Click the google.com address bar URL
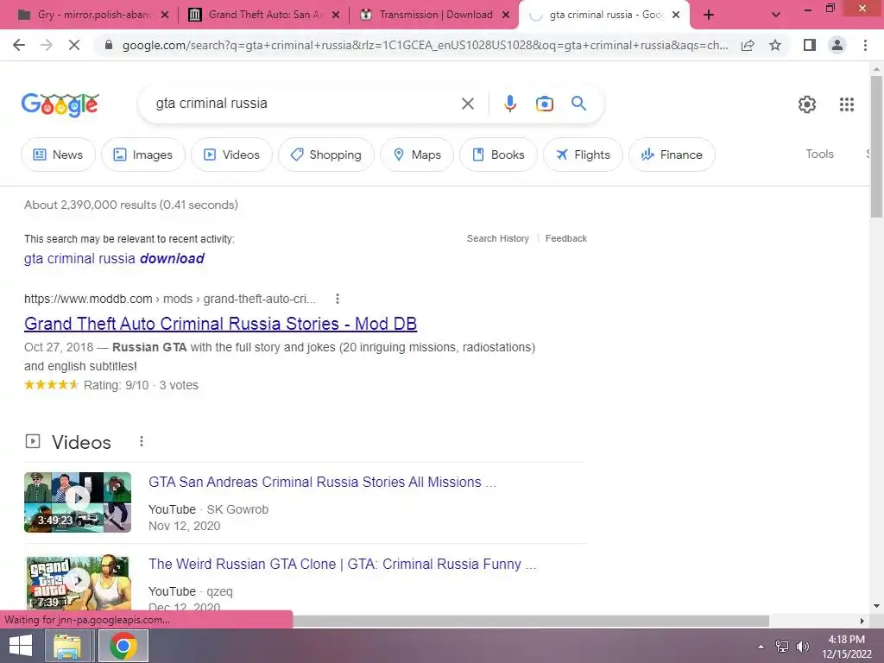The image size is (884, 663). pyautogui.click(x=425, y=45)
